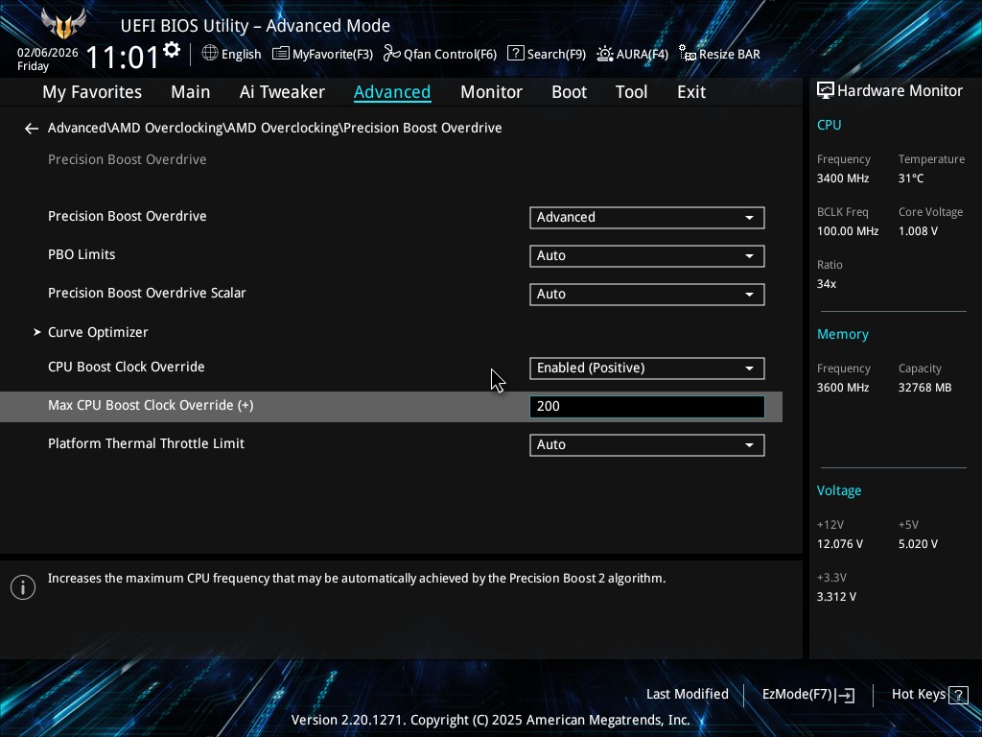Open Precision Boost Overdrive dropdown set to Advanced
982x737 pixels.
[x=647, y=218]
